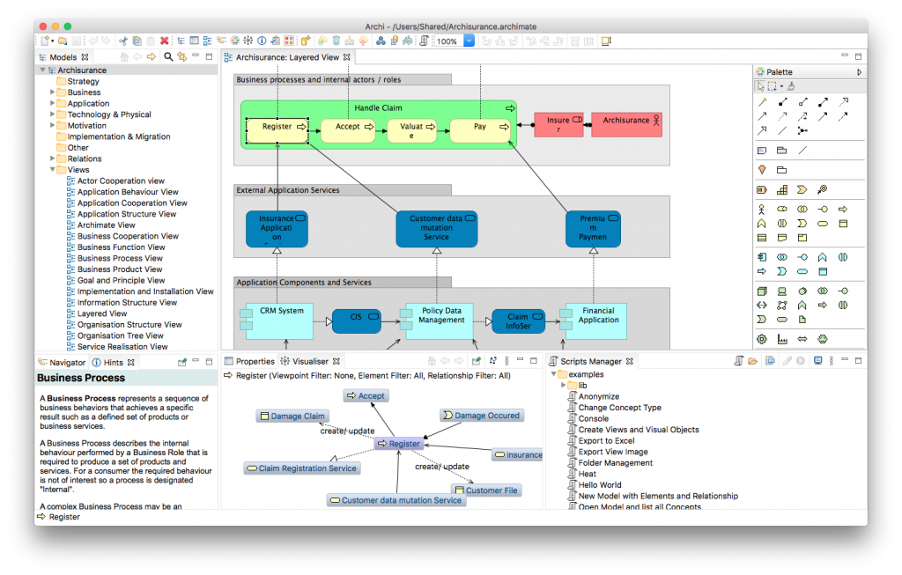
Task: Select the magic connector tool in the Palette
Action: point(762,103)
